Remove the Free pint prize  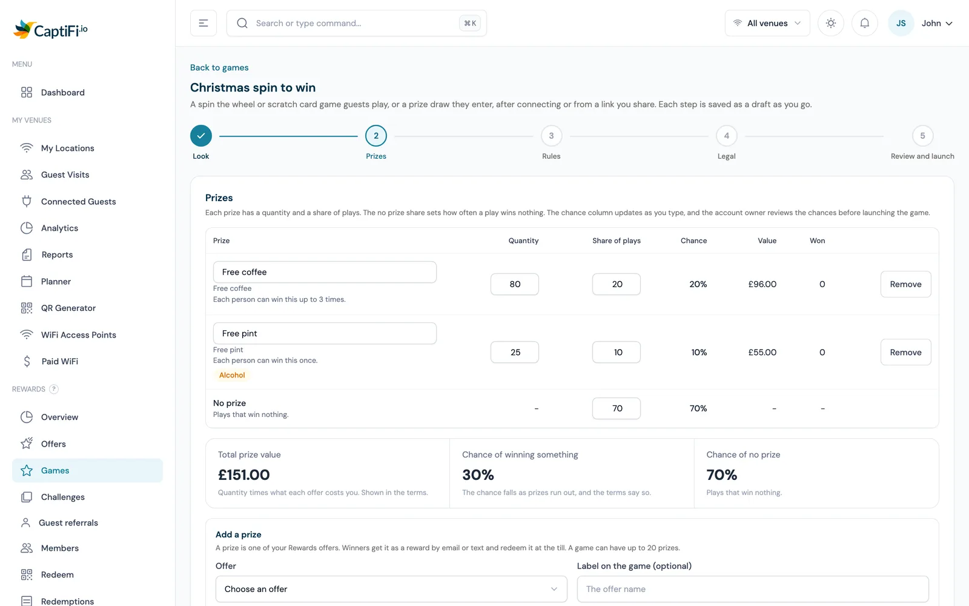905,352
